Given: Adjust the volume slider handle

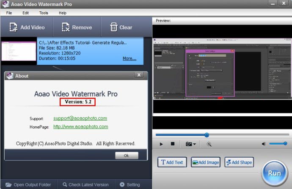Looking at the screenshot, I should click(285, 143).
